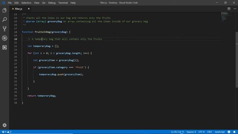Open the Source Control view
This screenshot has height=134, width=238.
(4, 29)
